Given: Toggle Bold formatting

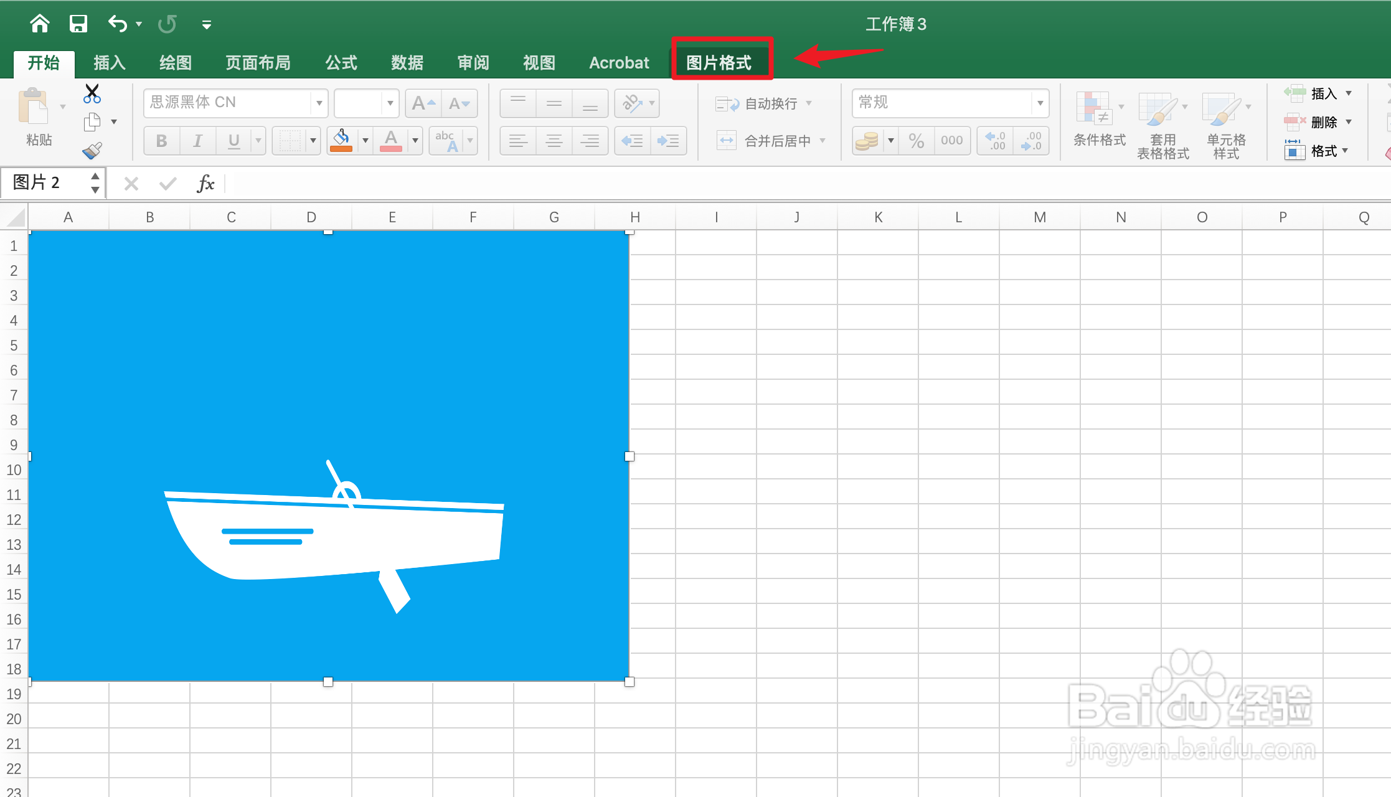Looking at the screenshot, I should tap(162, 141).
